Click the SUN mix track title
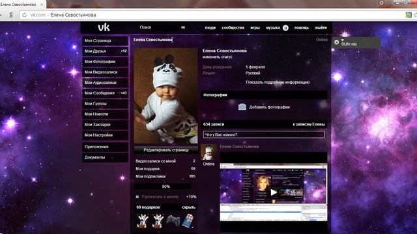 tap(349, 44)
